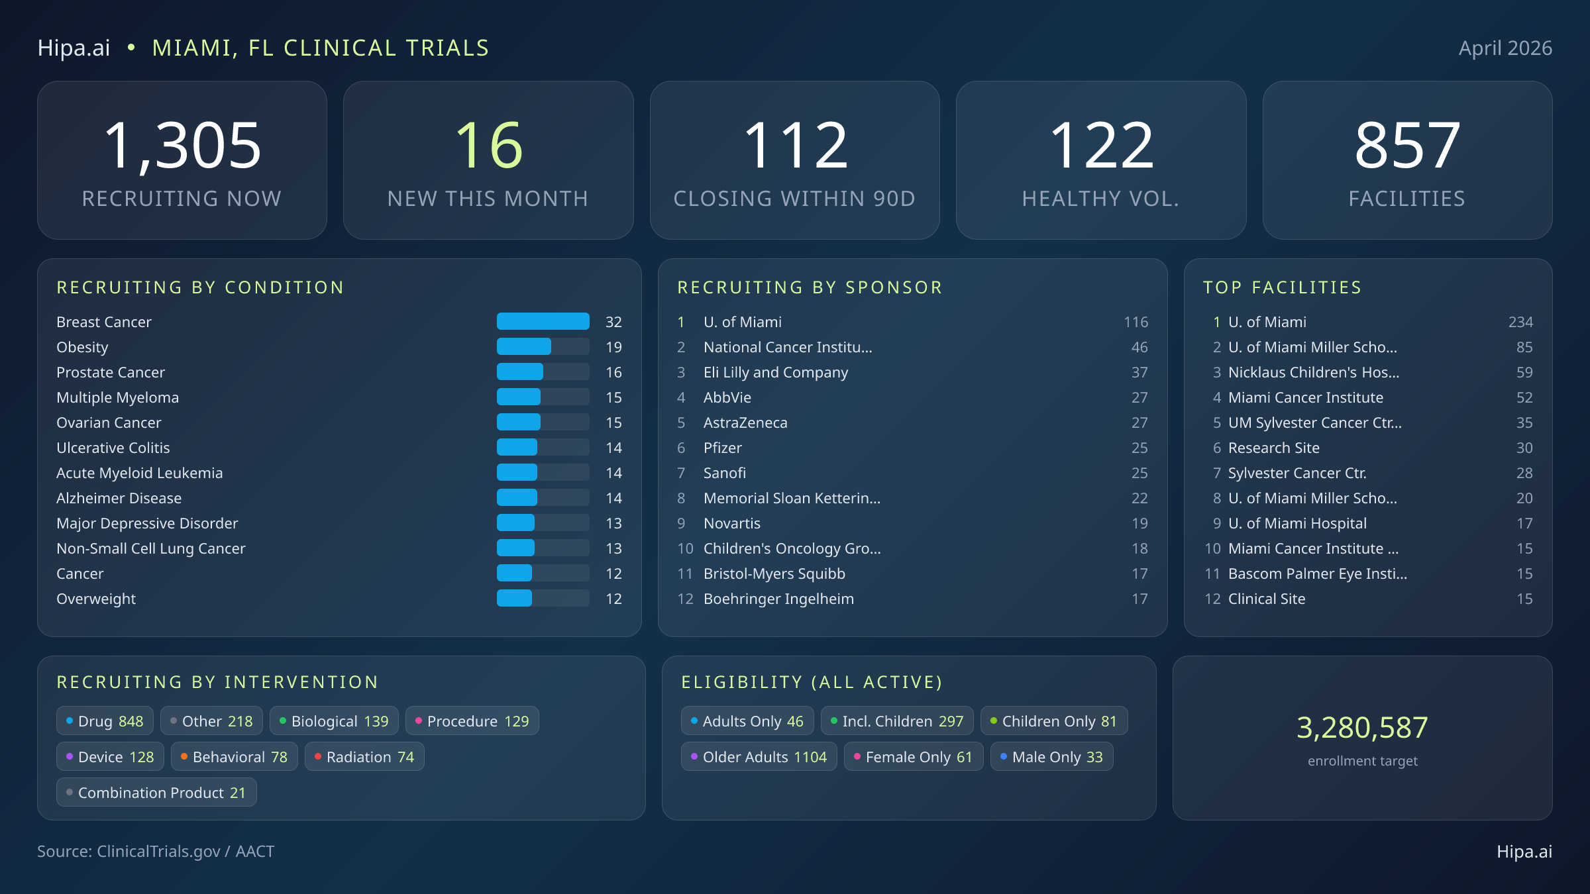Click the Clinical Site facility row
1590x894 pixels.
tap(1368, 598)
